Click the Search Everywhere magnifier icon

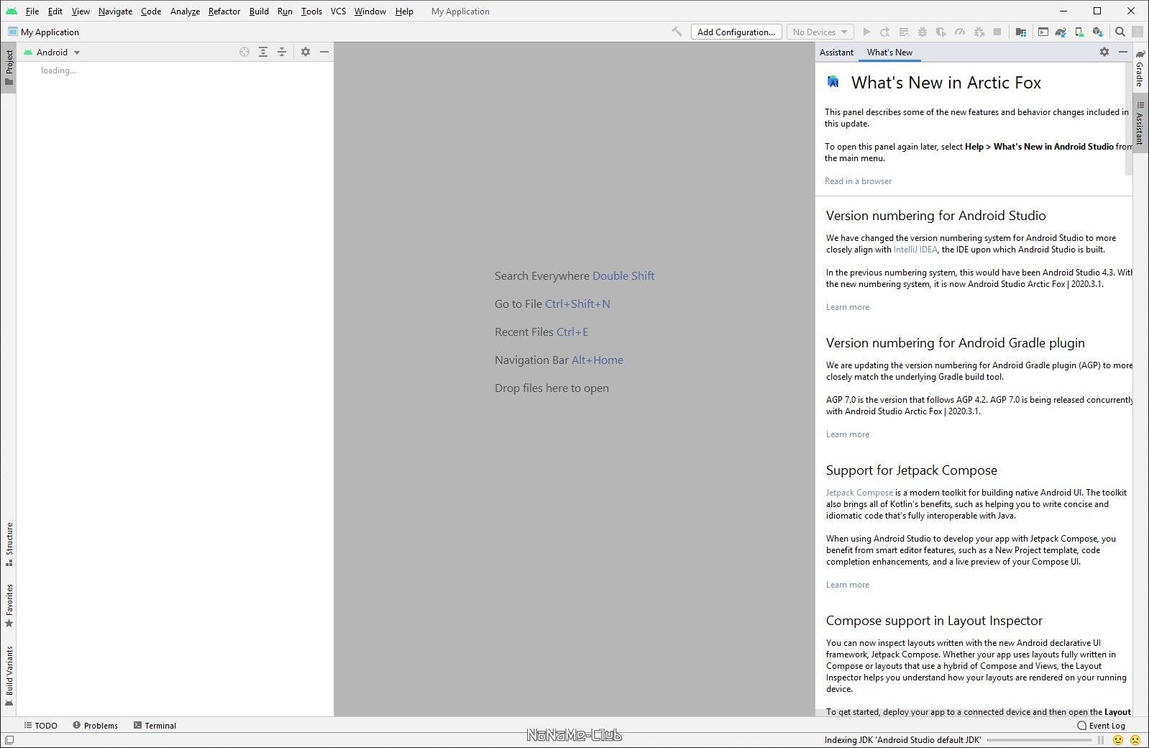tap(1120, 32)
